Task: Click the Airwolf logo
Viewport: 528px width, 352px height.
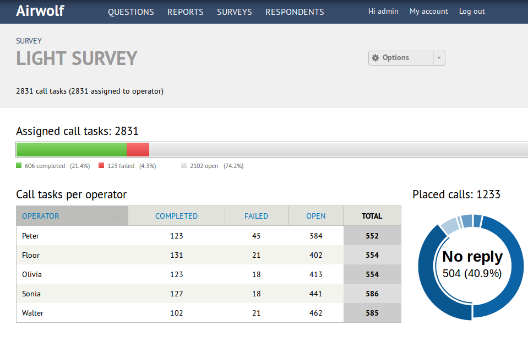Action: pyautogui.click(x=40, y=11)
